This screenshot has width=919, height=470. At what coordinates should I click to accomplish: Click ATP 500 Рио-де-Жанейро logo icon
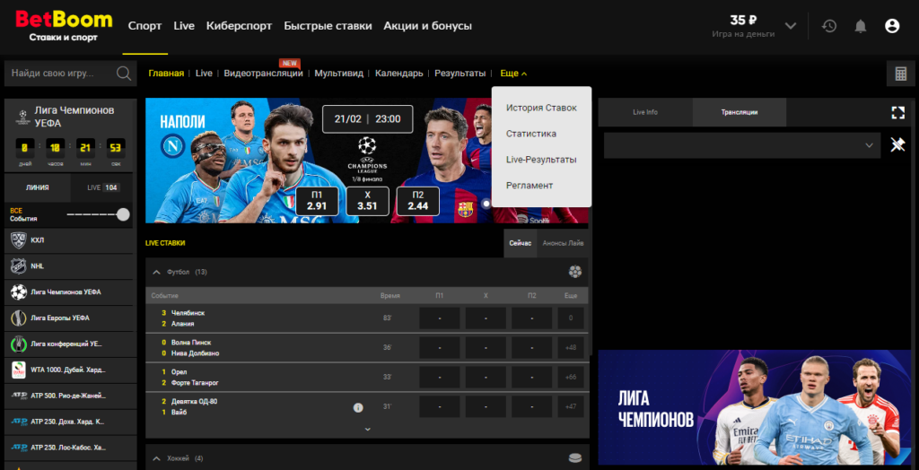pyautogui.click(x=19, y=396)
